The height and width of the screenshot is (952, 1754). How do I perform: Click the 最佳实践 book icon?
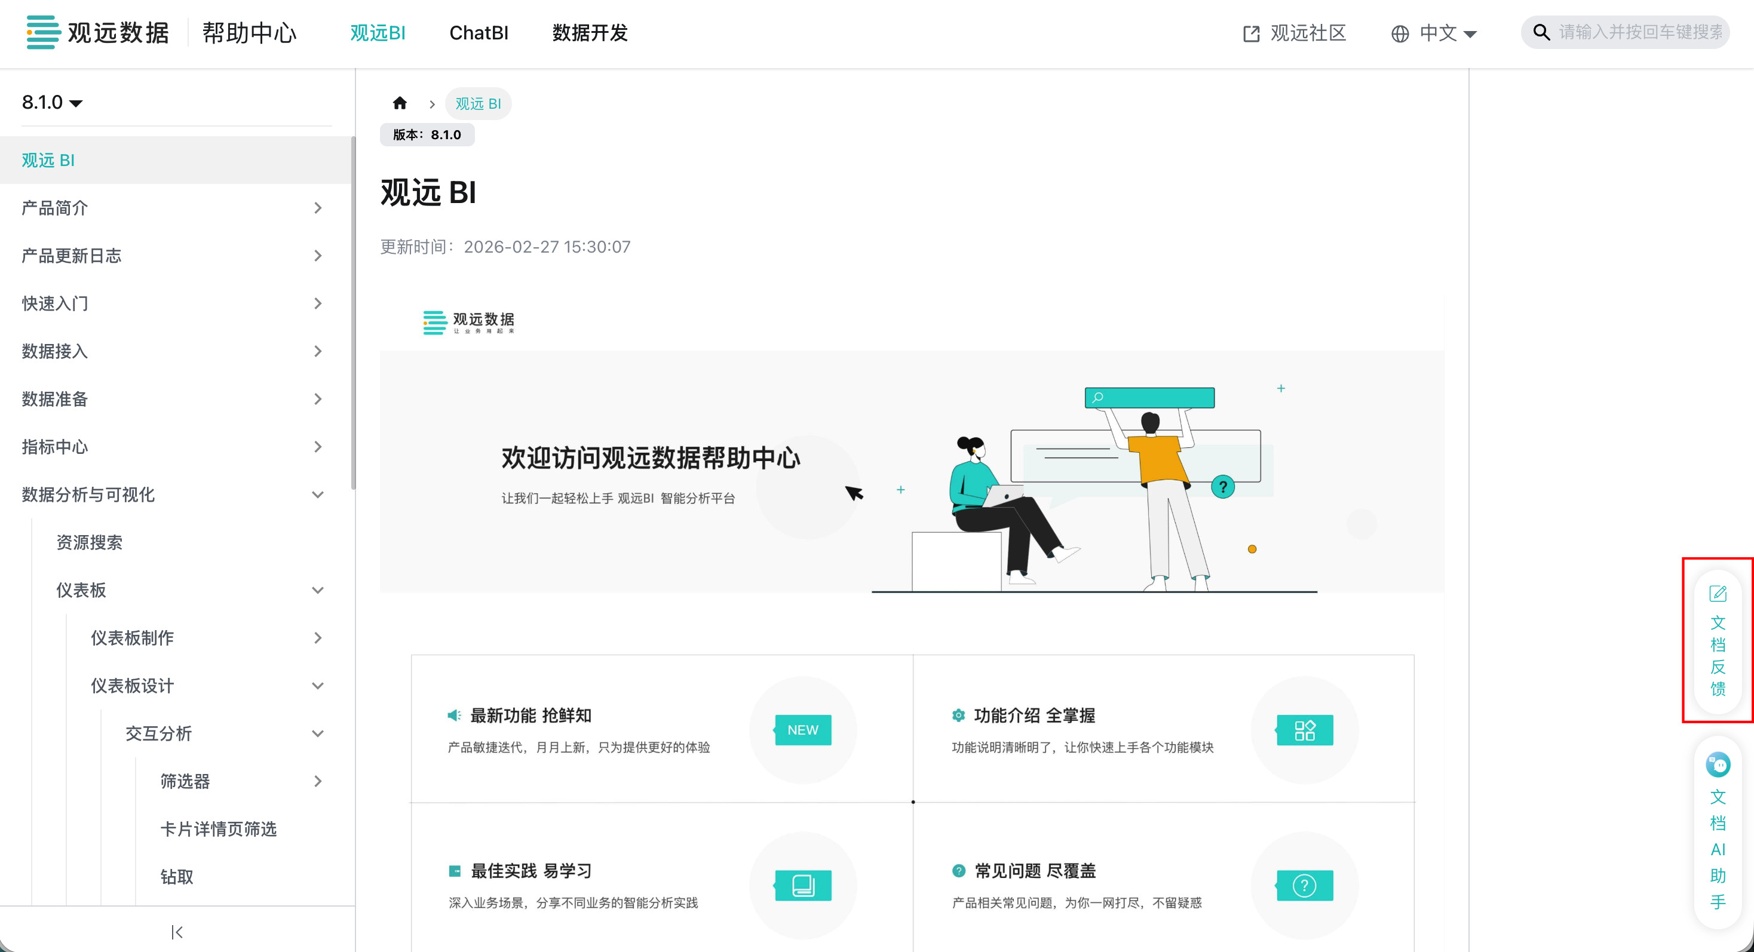[x=803, y=885]
